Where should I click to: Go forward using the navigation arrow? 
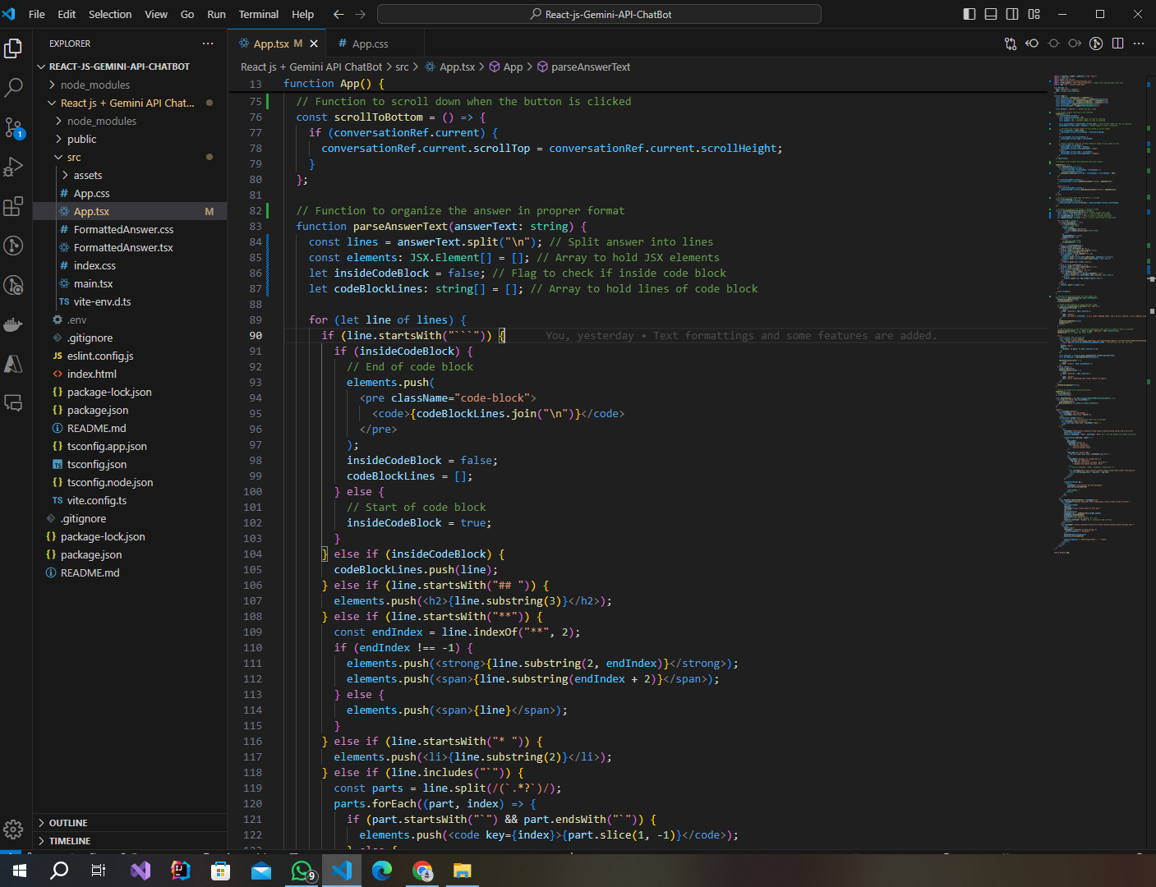[360, 14]
